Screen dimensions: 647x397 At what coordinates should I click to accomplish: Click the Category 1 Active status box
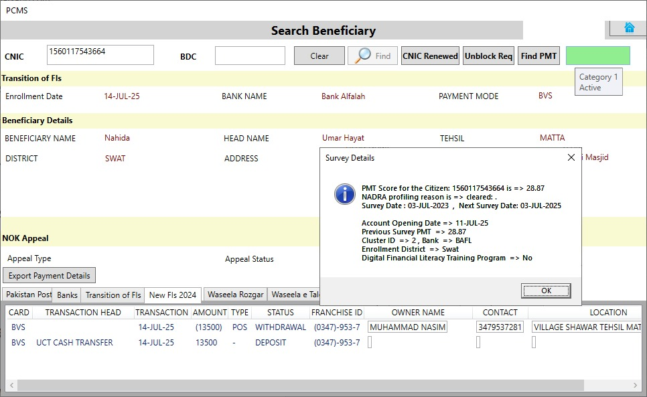(x=598, y=82)
